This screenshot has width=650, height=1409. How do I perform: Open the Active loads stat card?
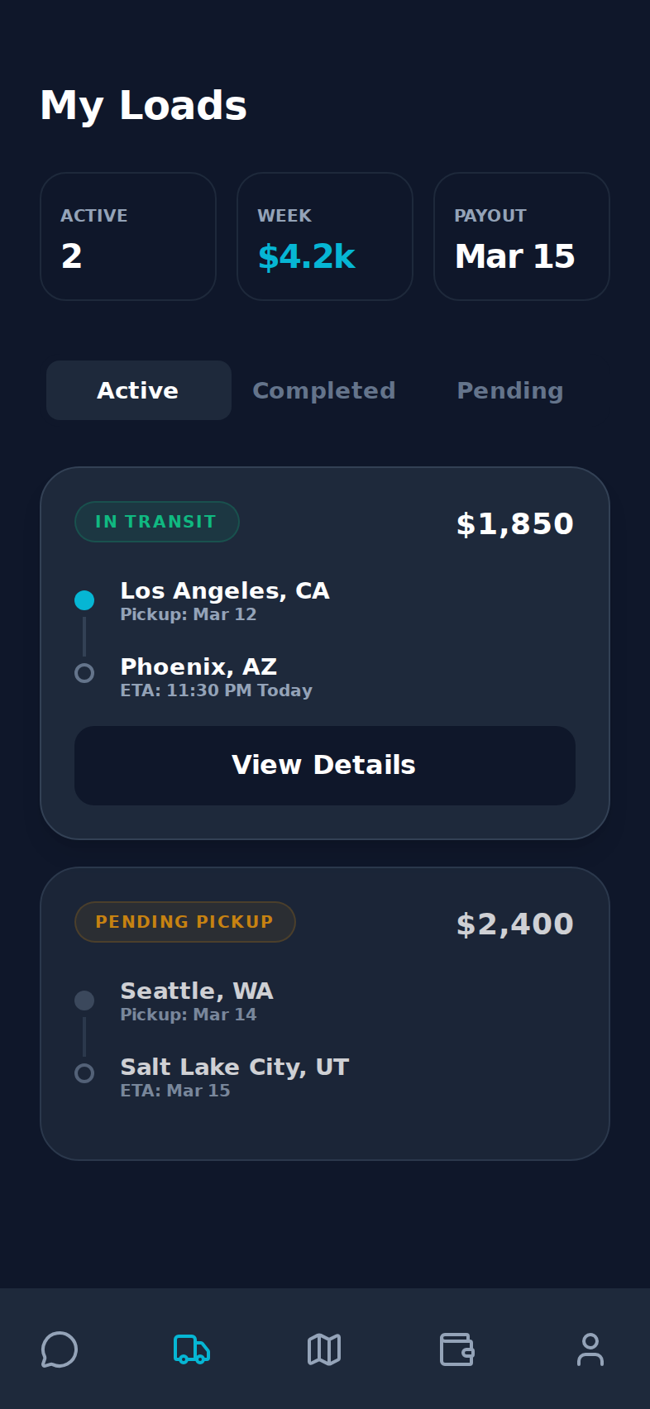pos(128,236)
